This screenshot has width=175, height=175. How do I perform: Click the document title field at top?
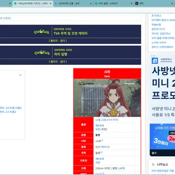tap(70, 18)
